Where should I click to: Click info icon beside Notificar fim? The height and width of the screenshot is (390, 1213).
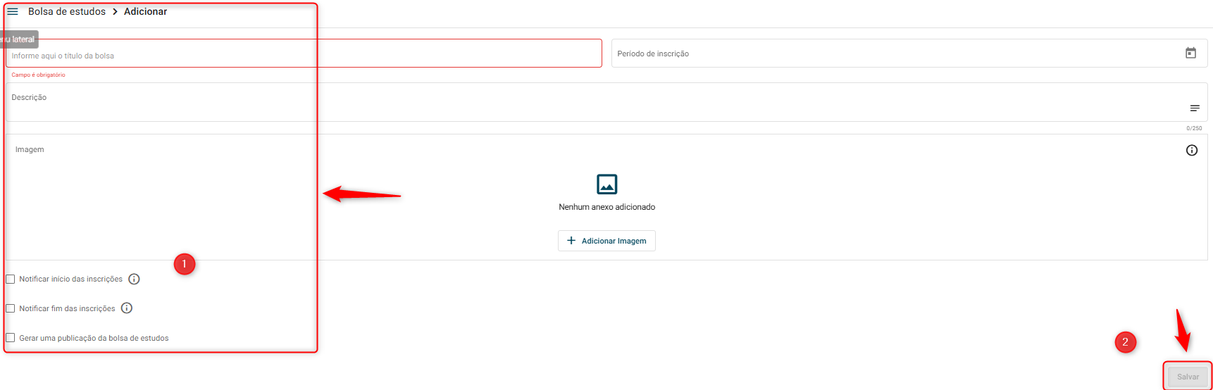coord(127,308)
